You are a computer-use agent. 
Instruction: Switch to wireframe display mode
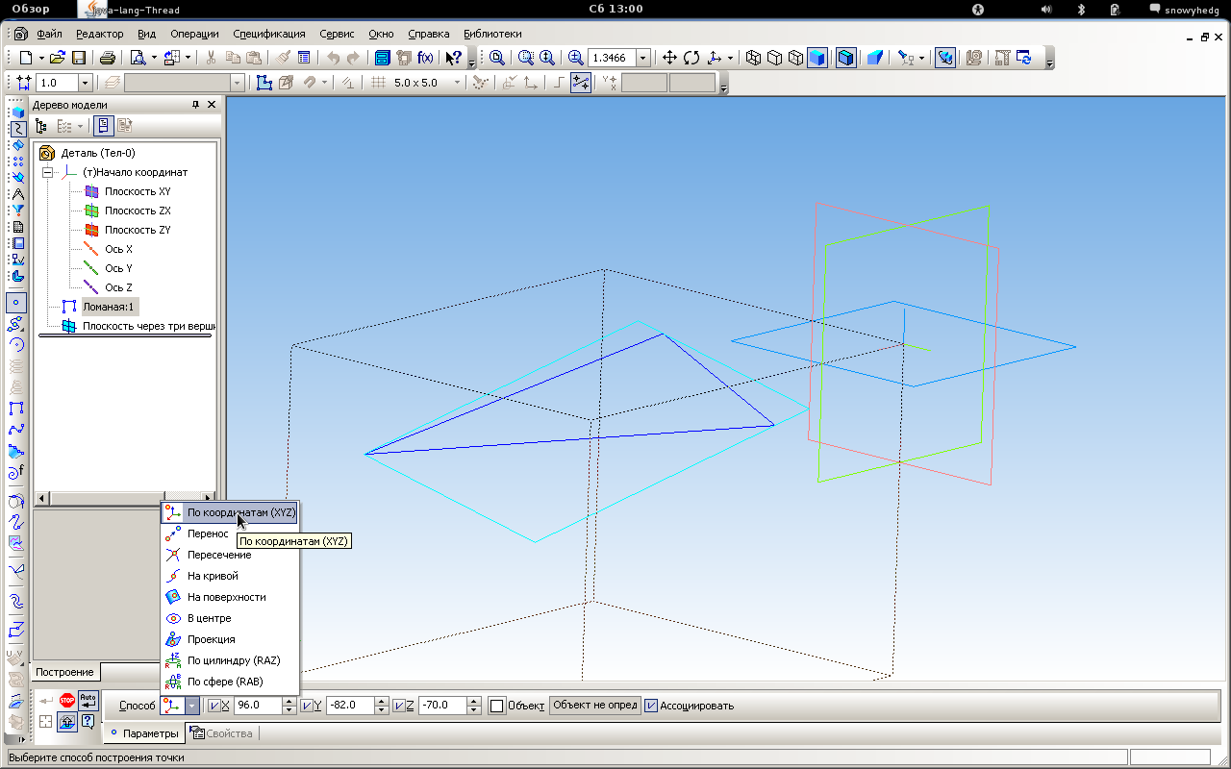tap(753, 58)
